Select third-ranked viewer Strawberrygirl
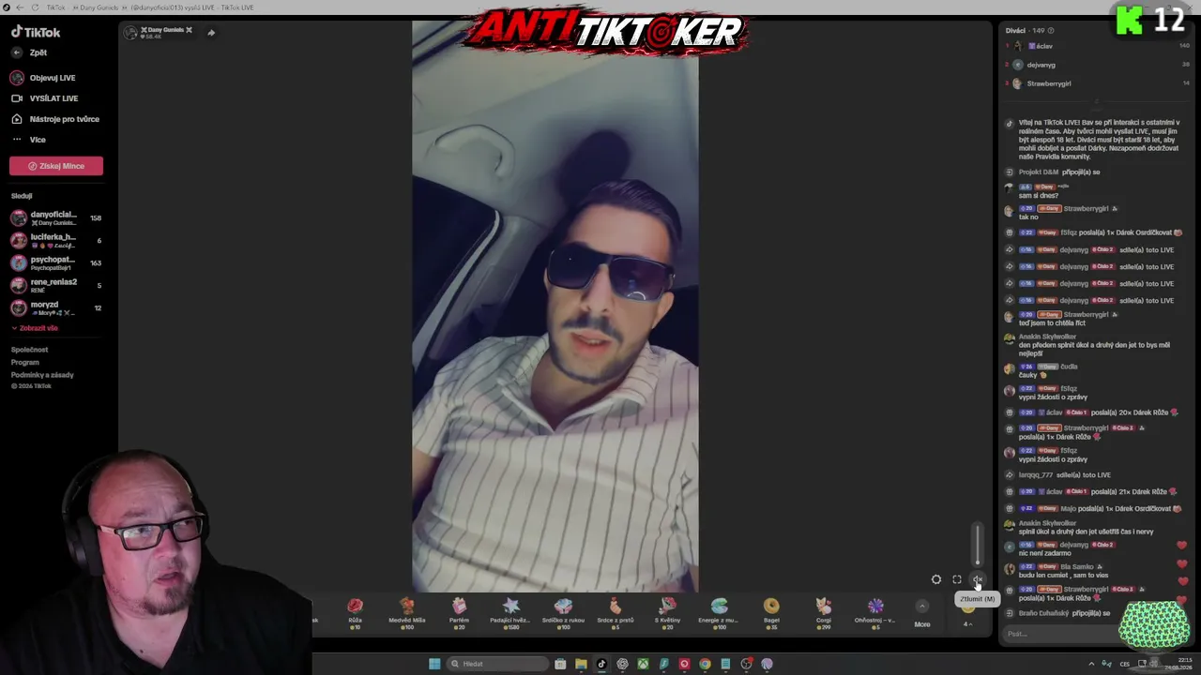The image size is (1201, 675). tap(1098, 83)
